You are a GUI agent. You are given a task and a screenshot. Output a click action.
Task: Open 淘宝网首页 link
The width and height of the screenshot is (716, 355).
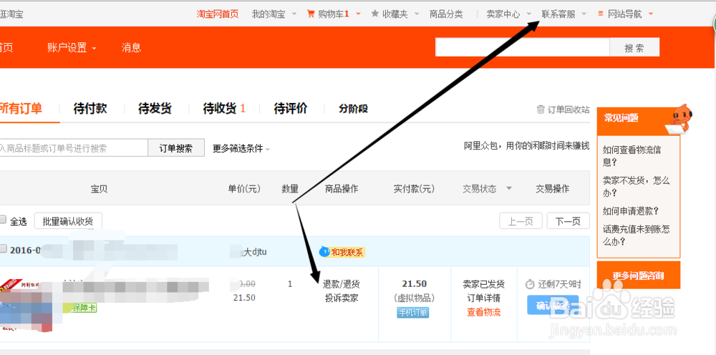(x=218, y=14)
